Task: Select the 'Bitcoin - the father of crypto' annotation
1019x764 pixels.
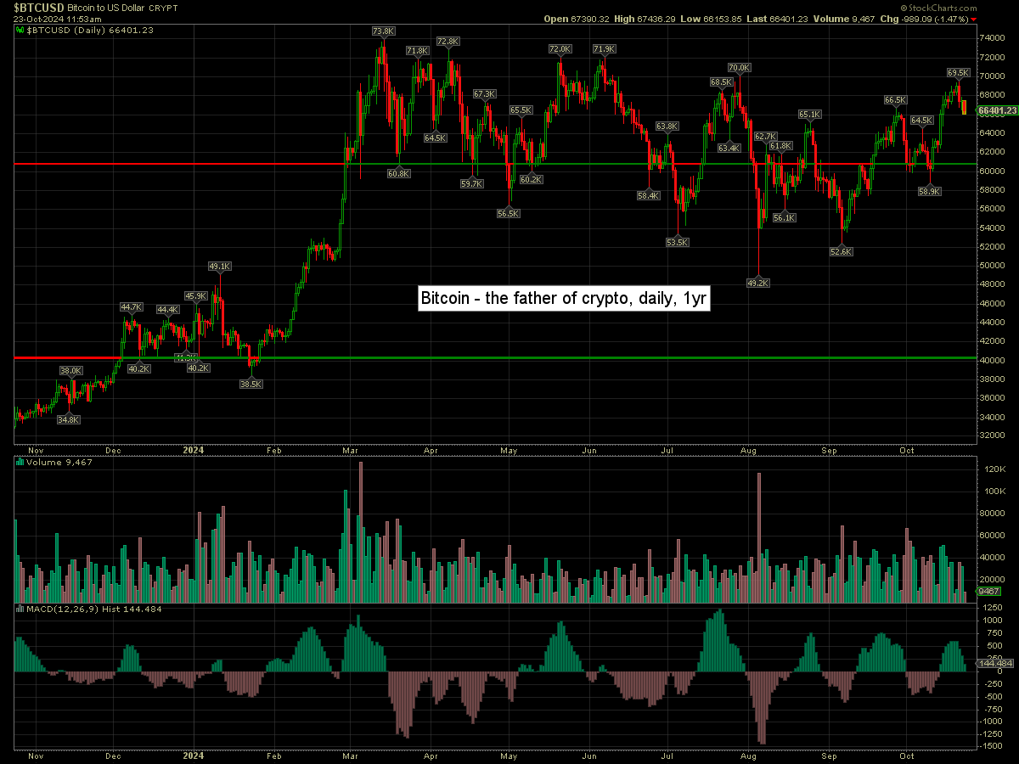Action: pos(564,299)
